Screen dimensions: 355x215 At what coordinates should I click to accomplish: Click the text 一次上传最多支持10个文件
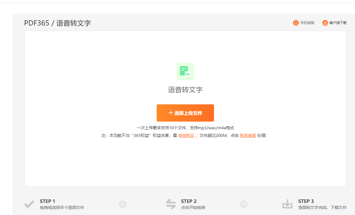point(162,128)
